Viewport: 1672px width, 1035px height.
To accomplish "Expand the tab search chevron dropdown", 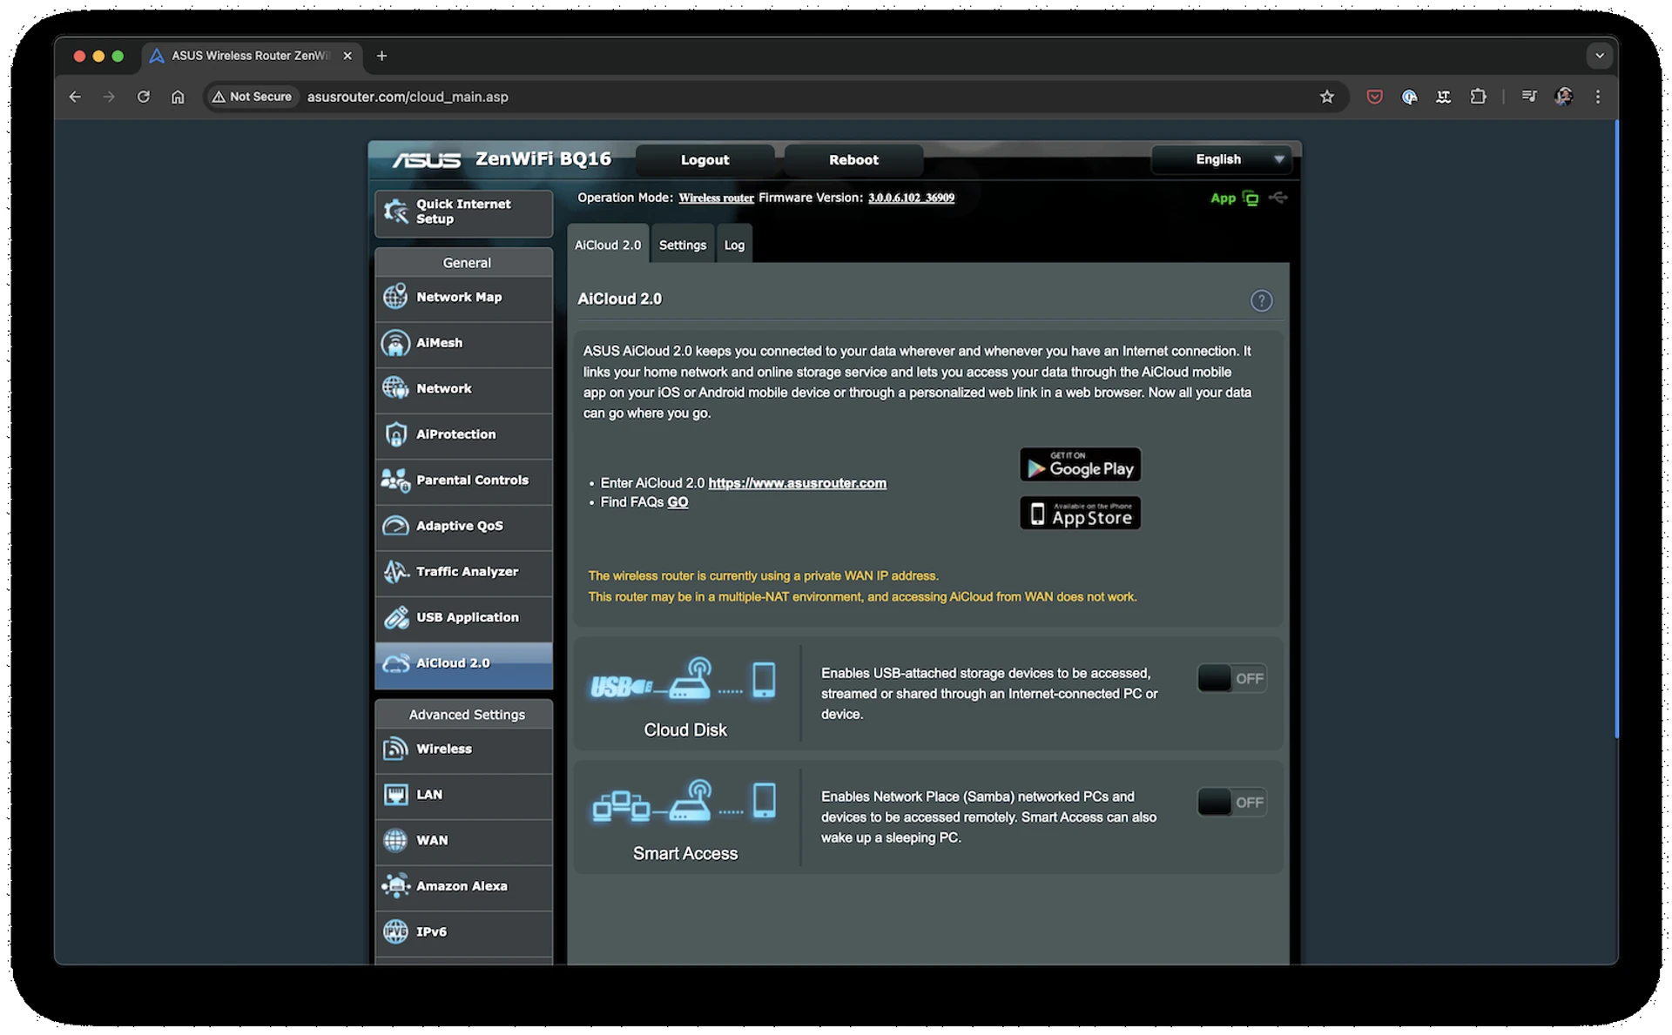I will pos(1599,56).
